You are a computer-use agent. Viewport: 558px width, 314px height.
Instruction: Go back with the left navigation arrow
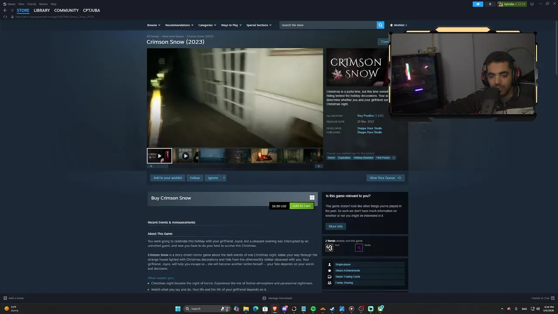(5, 10)
